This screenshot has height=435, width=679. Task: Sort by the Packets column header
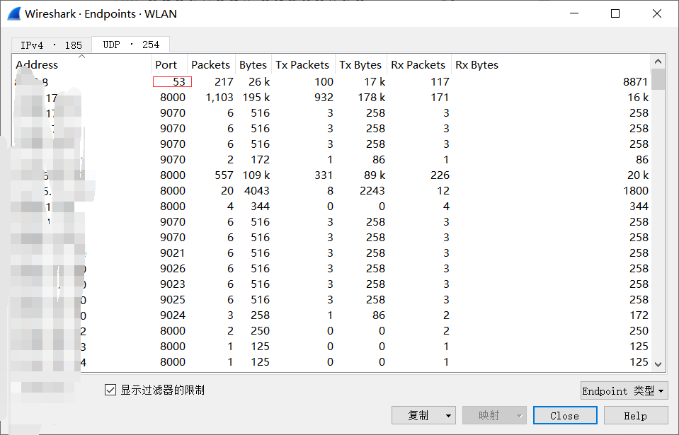coord(210,65)
